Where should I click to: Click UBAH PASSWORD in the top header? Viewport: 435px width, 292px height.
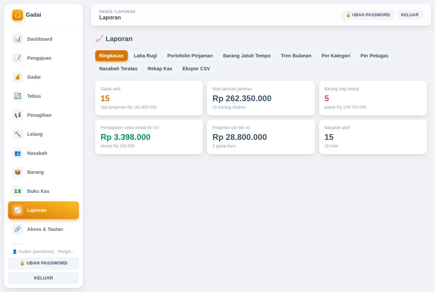[x=368, y=15]
